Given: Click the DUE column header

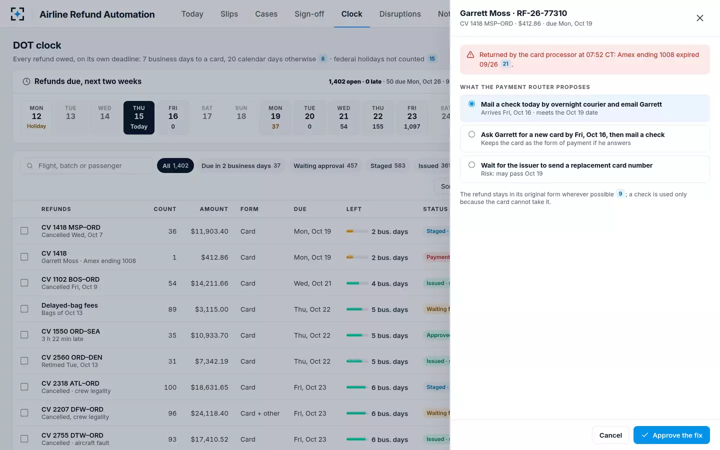Looking at the screenshot, I should 300,209.
